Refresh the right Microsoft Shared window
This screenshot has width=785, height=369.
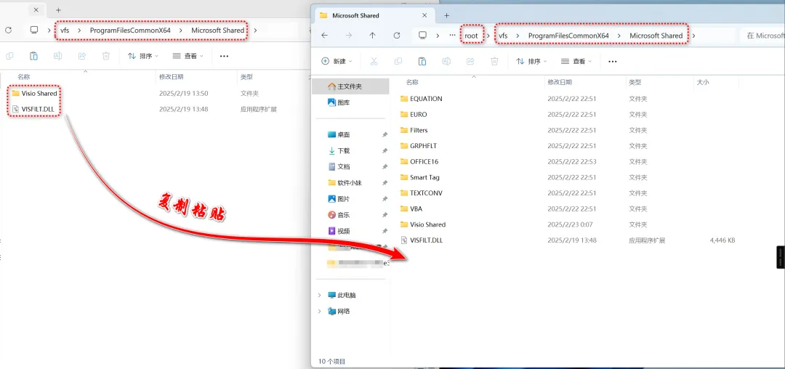tap(397, 36)
